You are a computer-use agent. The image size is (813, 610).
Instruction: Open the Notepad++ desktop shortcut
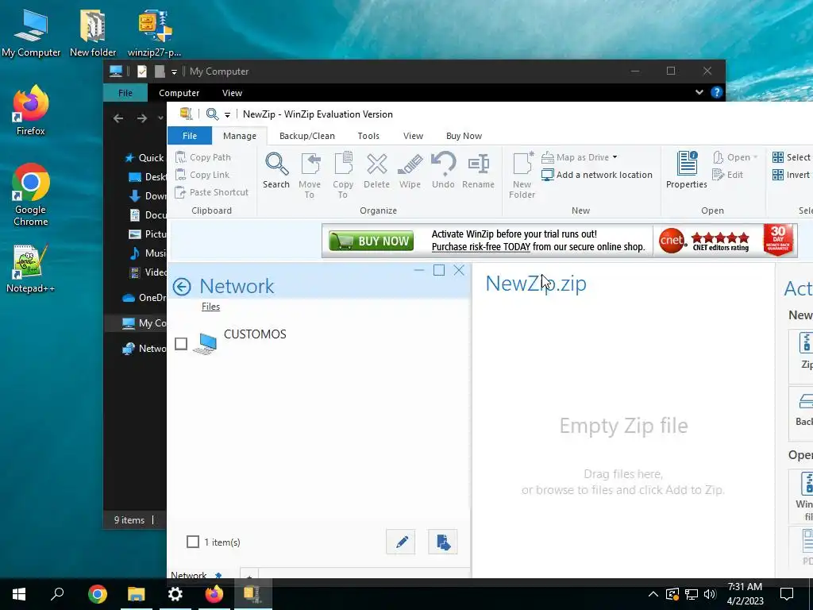[31, 268]
